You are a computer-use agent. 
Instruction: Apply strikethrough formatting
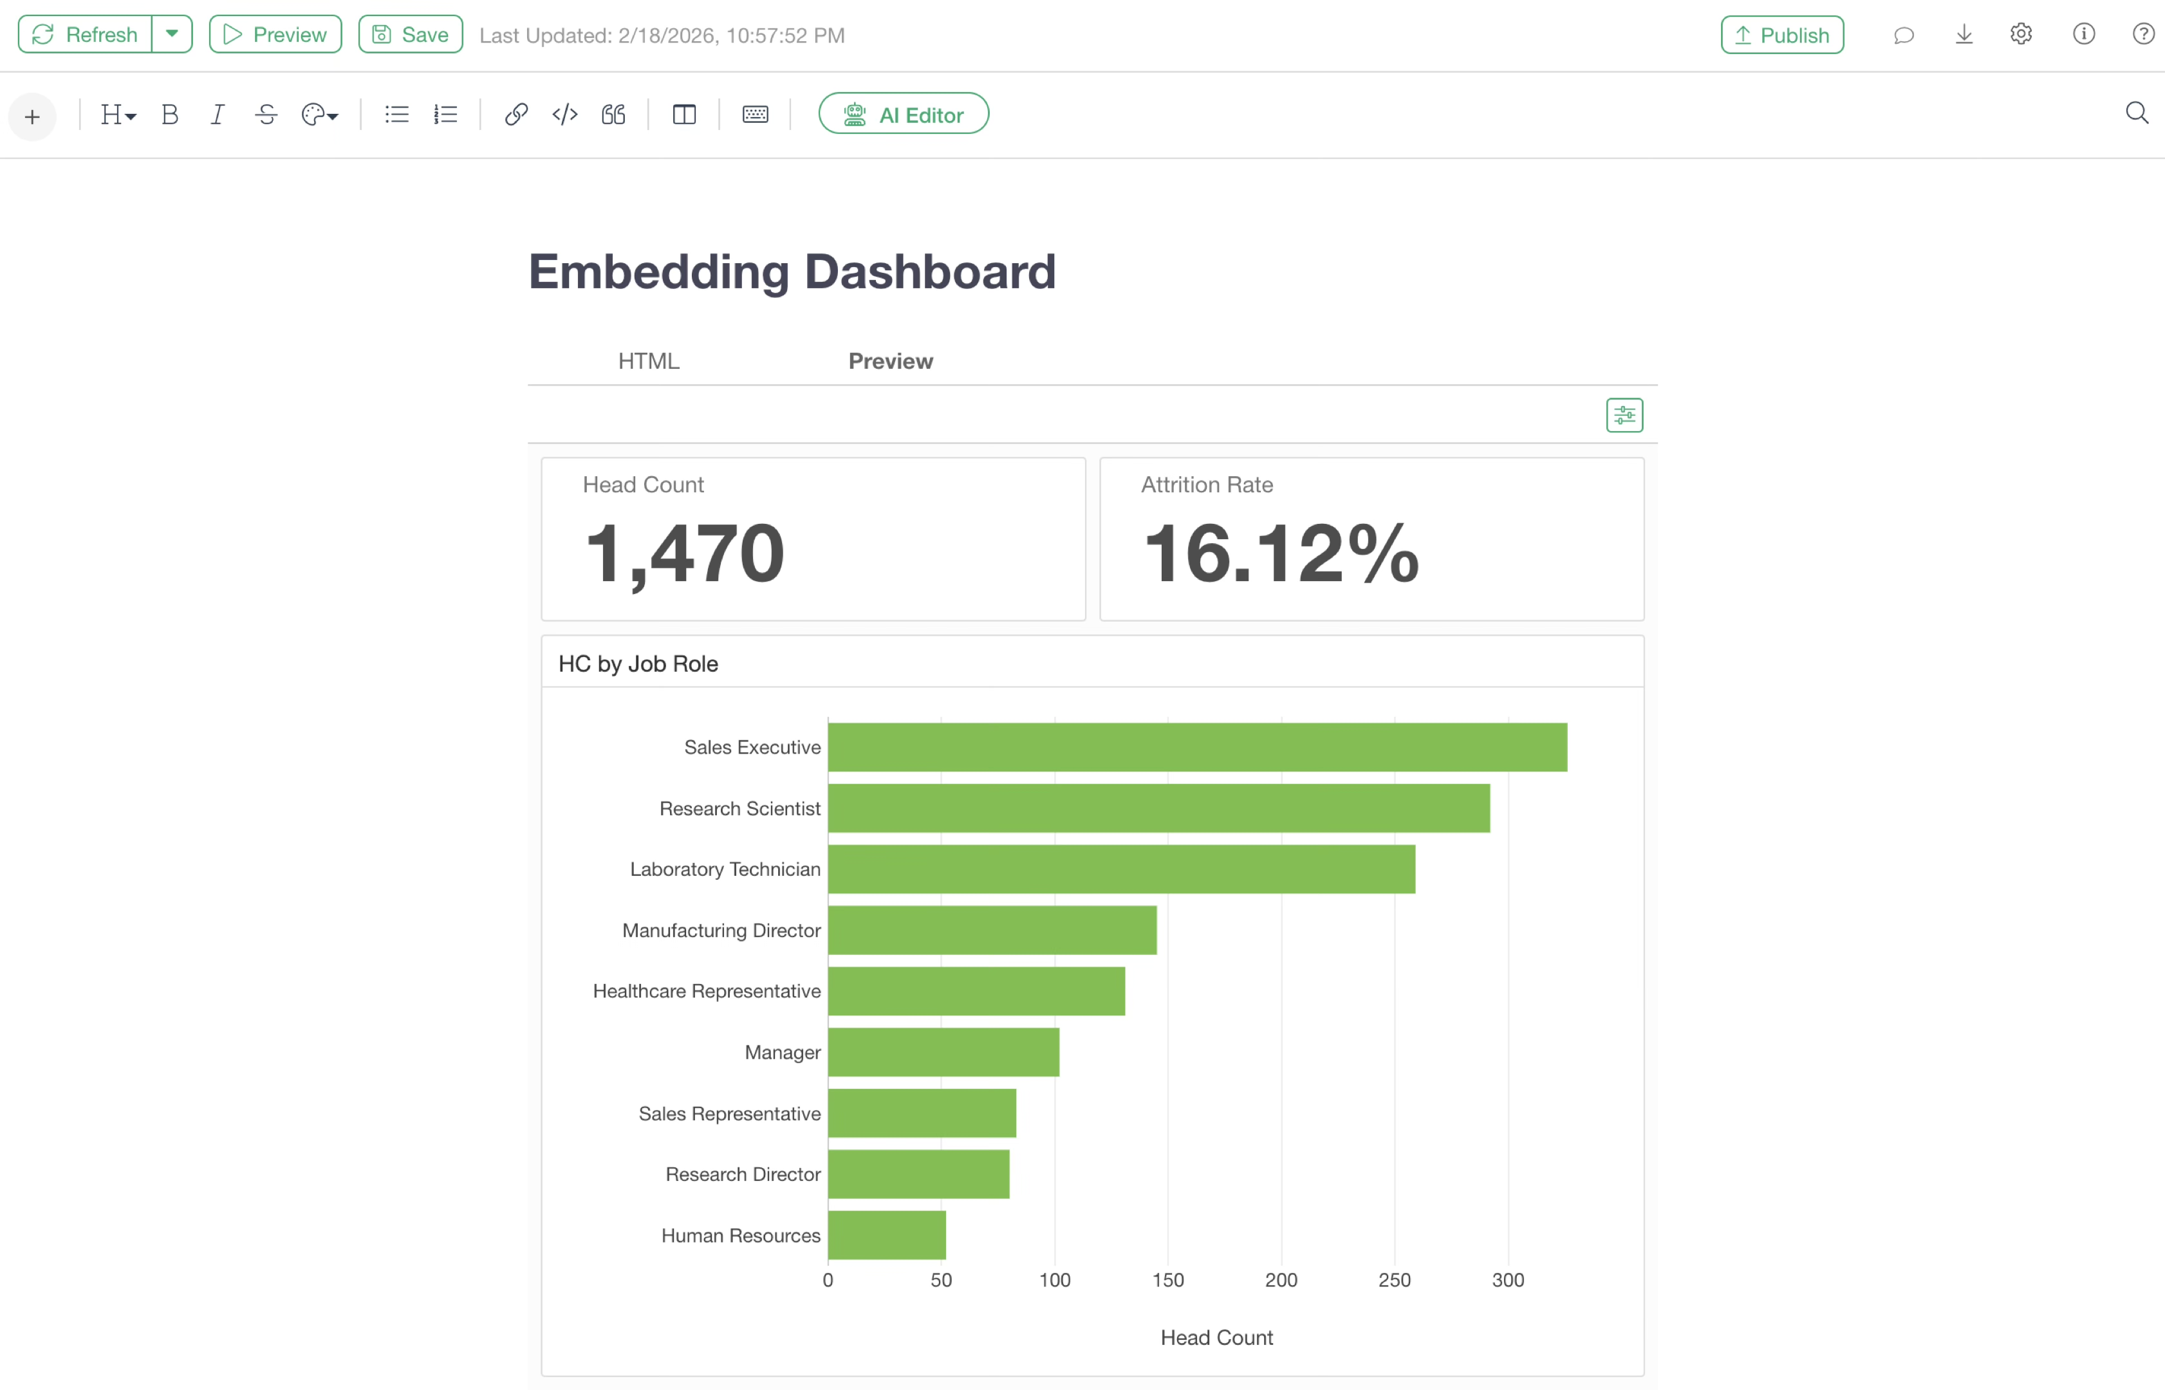point(266,115)
